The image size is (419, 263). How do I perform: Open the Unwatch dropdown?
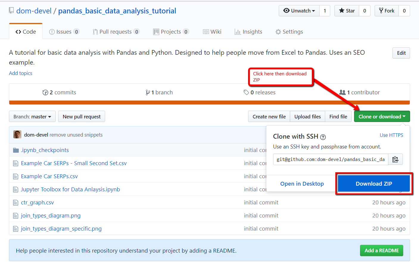point(299,11)
